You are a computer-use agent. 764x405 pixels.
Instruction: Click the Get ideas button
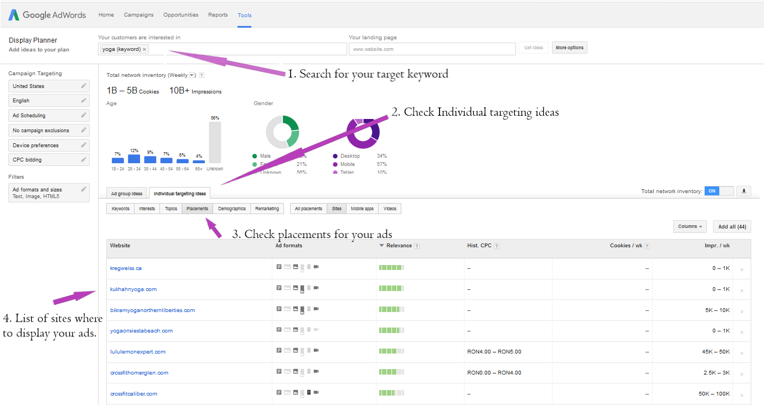pos(534,48)
